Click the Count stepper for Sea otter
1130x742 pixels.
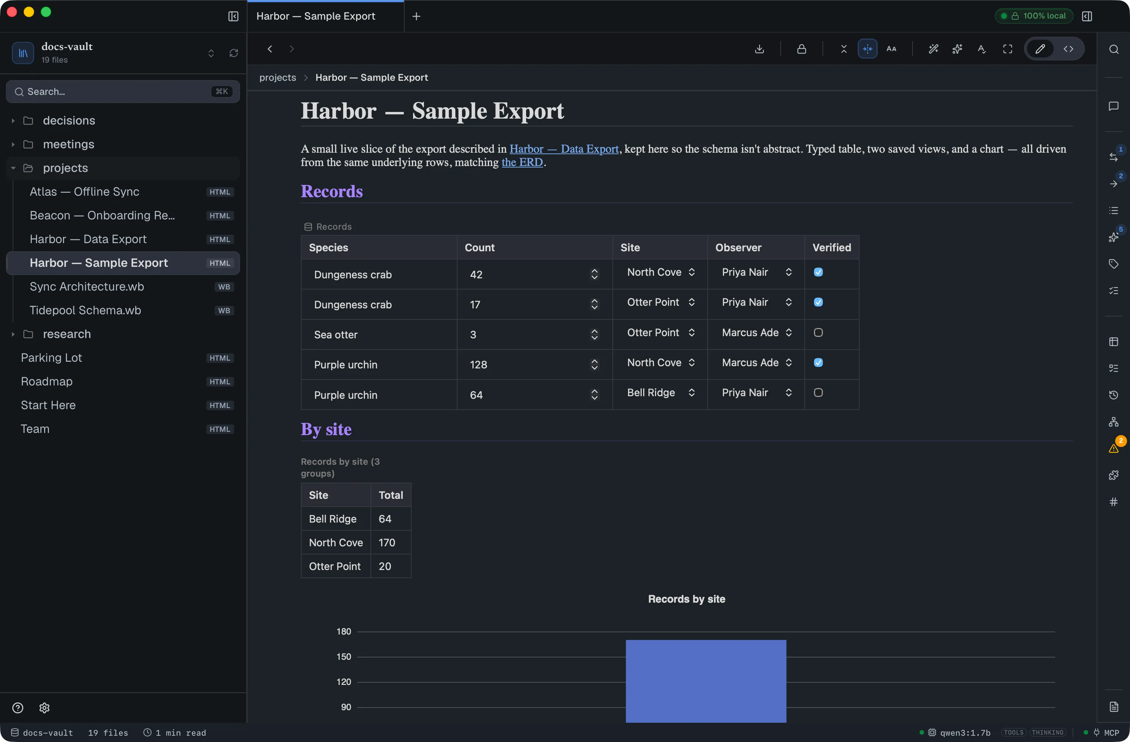[x=594, y=334]
